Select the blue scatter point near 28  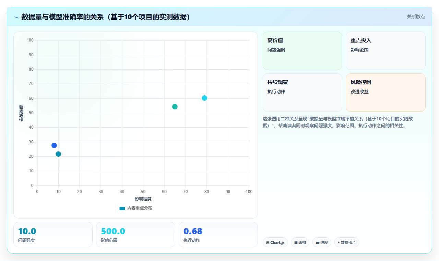54,145
